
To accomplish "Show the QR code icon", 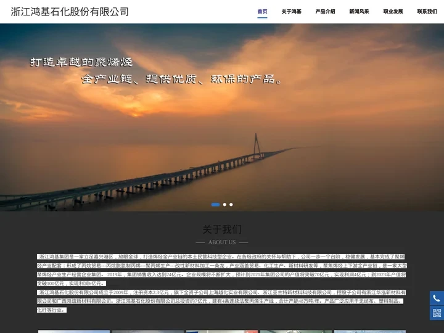I will (x=437, y=313).
